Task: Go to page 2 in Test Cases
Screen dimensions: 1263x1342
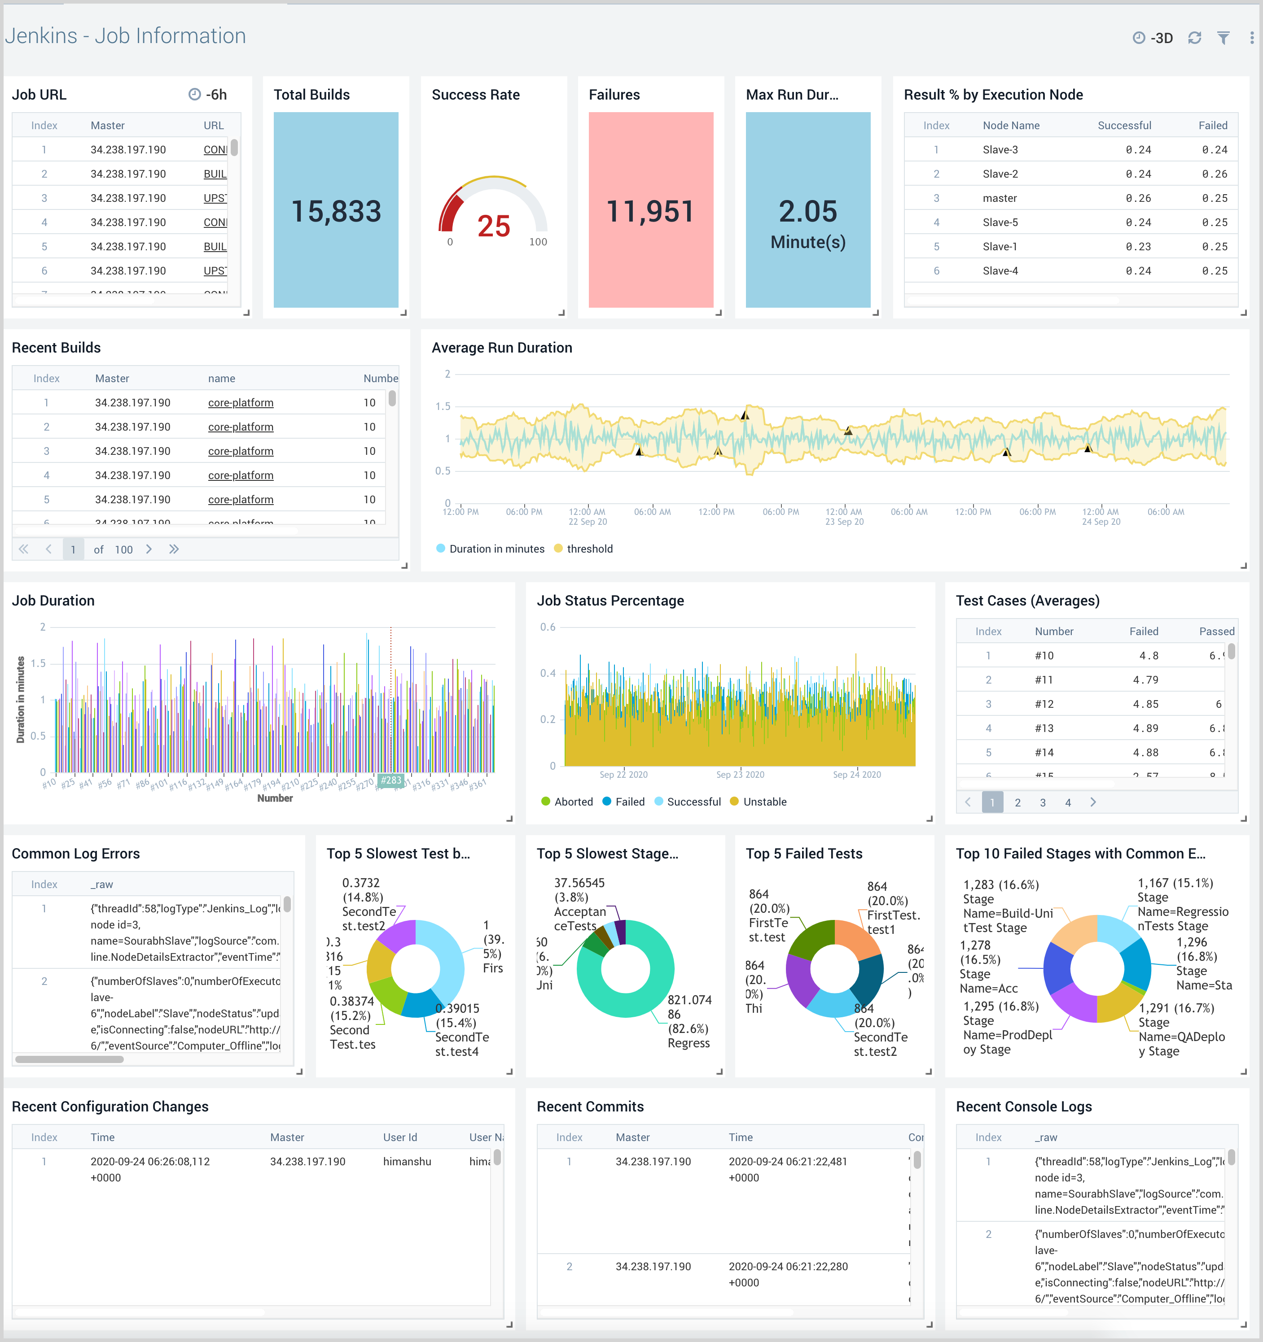Action: 1018,802
